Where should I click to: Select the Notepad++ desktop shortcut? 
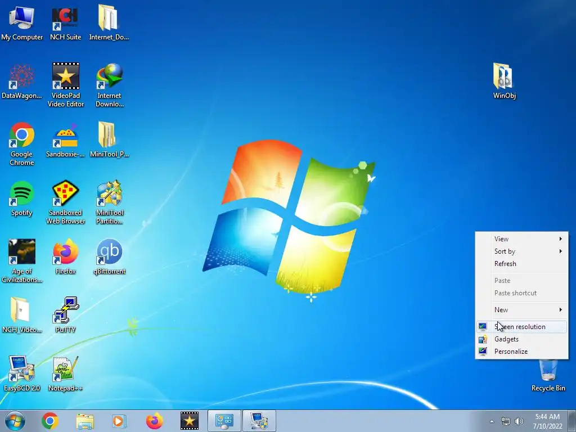tap(65, 373)
